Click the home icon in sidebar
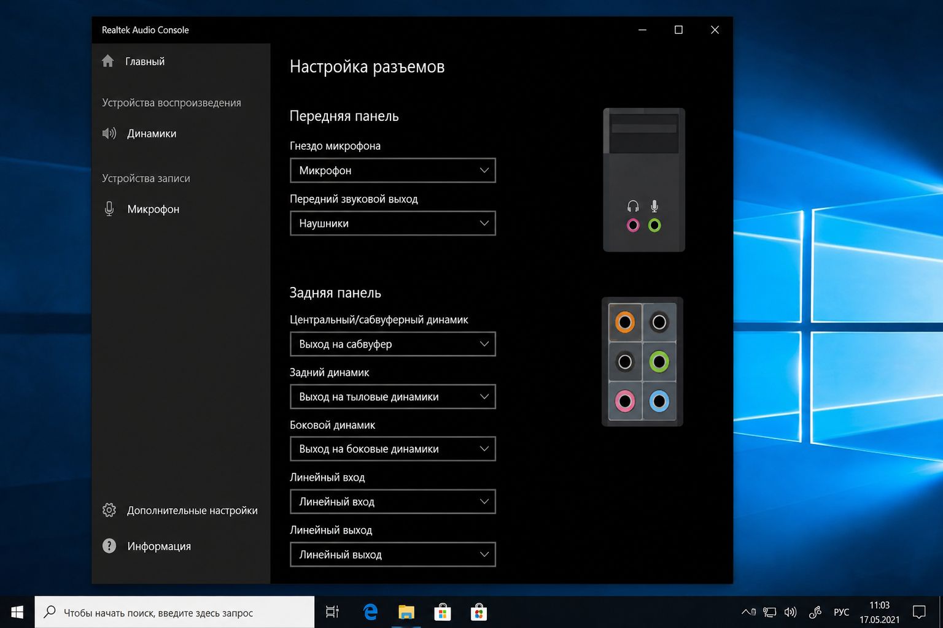 [108, 61]
